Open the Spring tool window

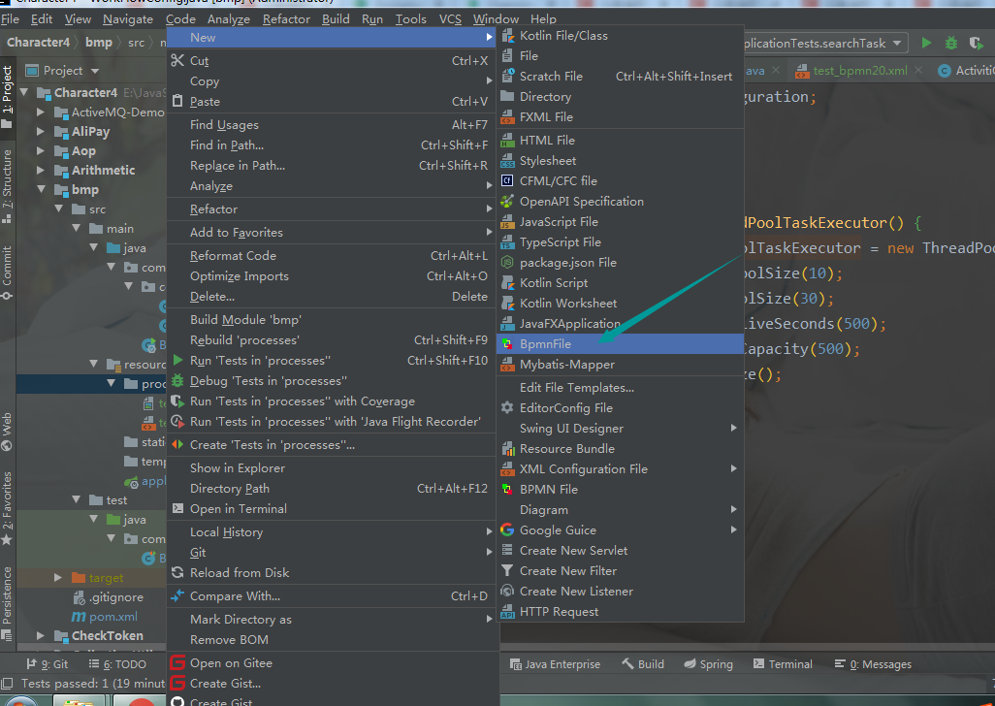coord(708,664)
